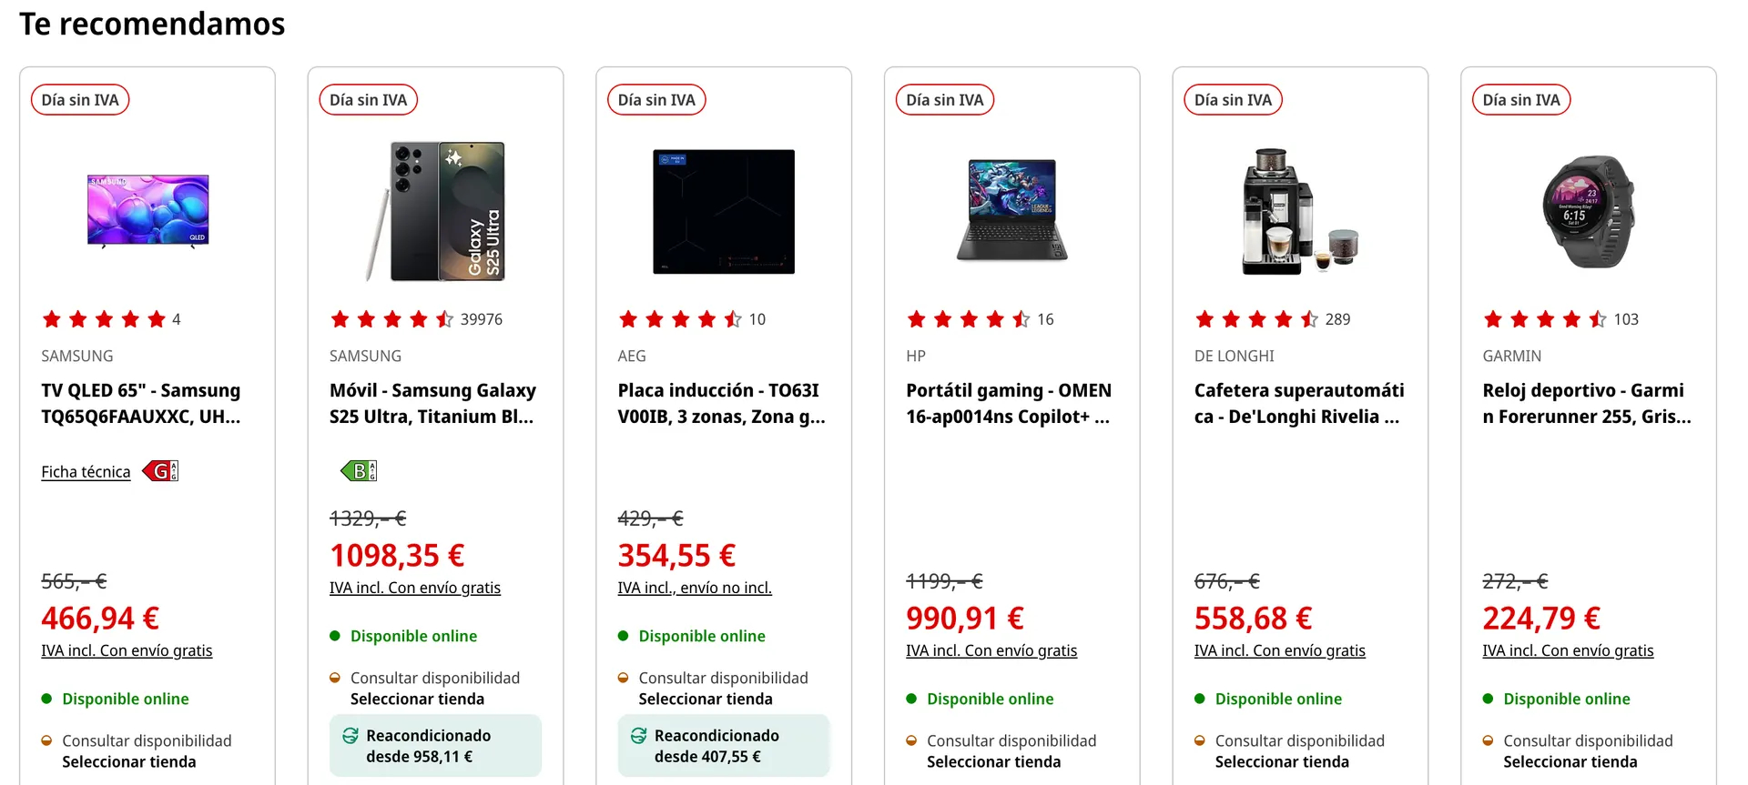The image size is (1748, 785).
Task: Click the energy label B icon
Action: click(358, 471)
